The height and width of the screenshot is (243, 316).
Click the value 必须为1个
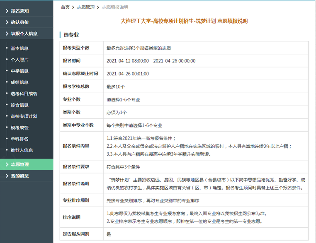117,113
